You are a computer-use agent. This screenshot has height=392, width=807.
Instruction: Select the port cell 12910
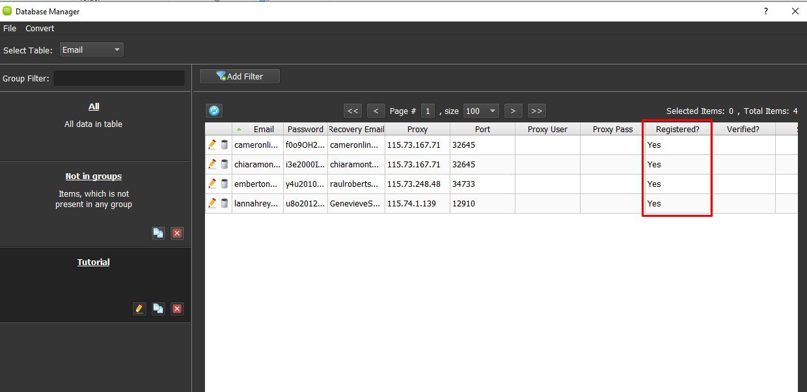coord(483,203)
